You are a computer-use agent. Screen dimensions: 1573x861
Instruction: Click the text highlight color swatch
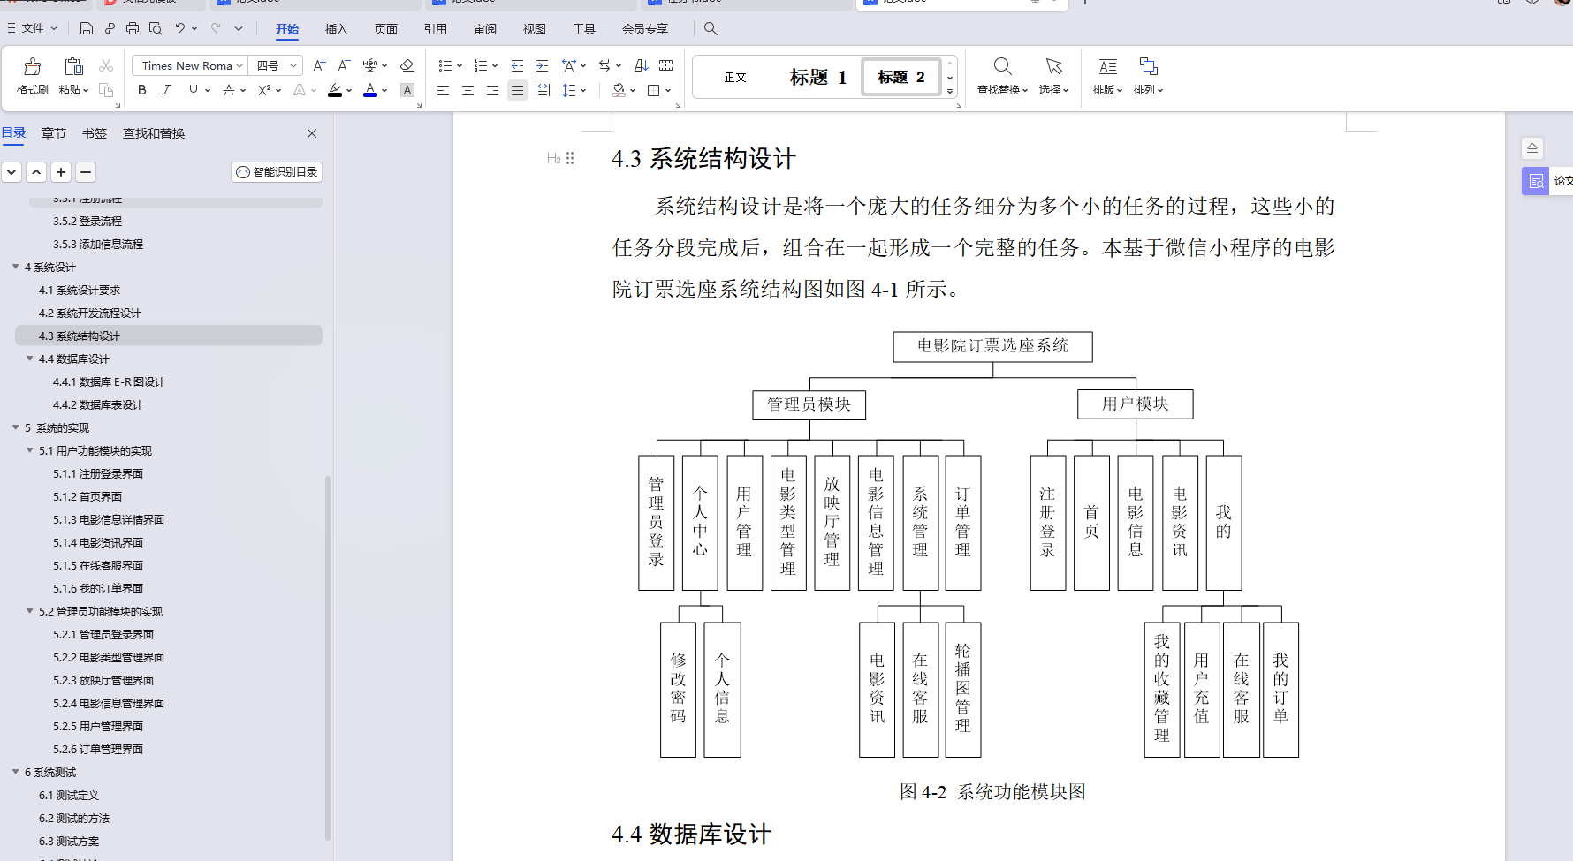[335, 90]
